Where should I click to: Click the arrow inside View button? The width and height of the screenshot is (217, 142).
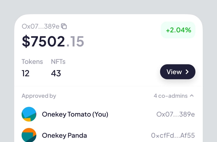point(187,72)
